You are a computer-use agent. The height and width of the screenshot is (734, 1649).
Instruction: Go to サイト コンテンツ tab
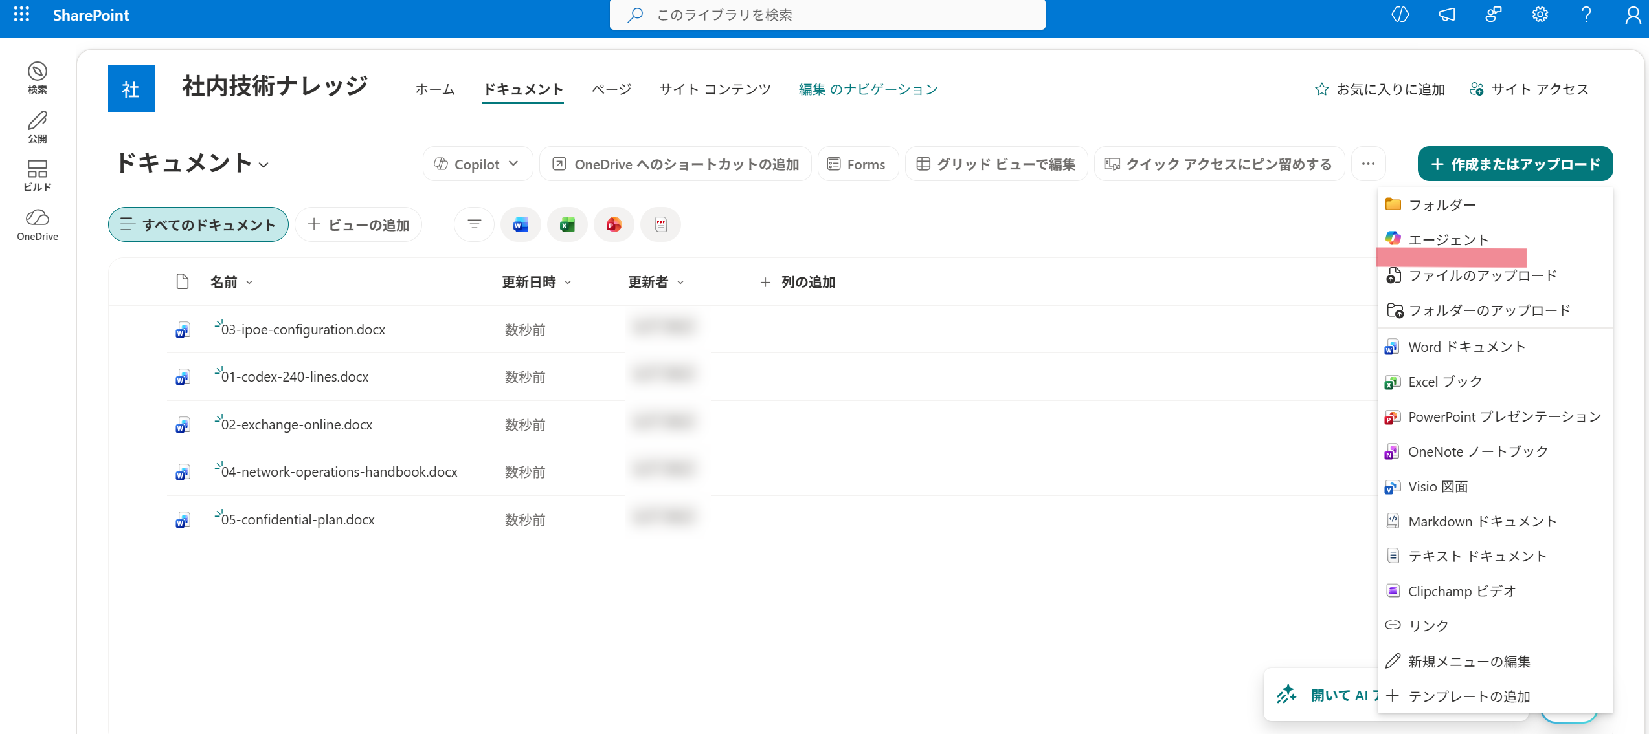(715, 89)
